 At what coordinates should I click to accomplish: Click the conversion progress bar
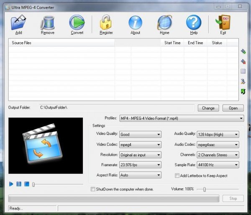pos(114,198)
